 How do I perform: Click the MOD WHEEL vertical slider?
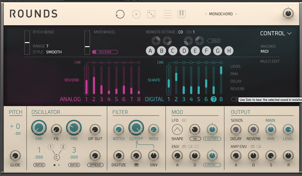(87, 42)
